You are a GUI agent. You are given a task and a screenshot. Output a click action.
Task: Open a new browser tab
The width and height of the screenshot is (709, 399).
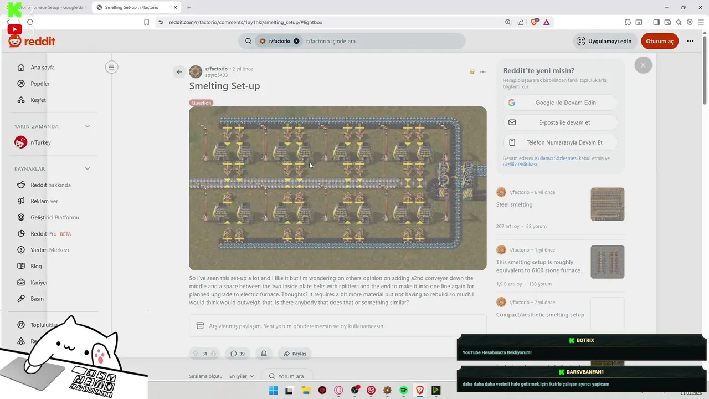click(189, 7)
